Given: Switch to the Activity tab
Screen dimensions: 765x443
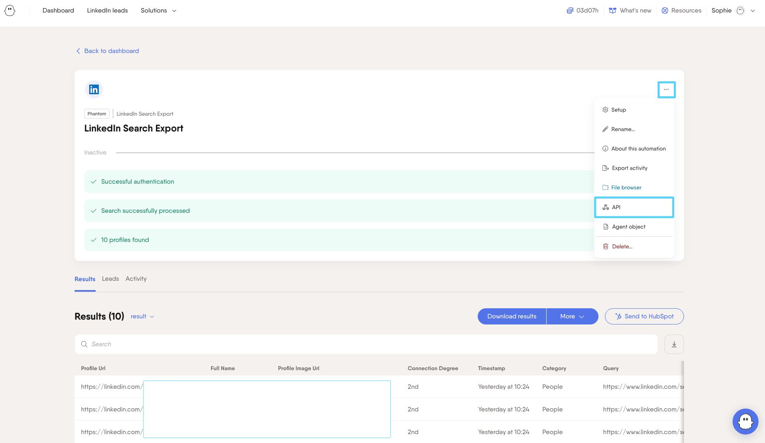Looking at the screenshot, I should coord(136,279).
